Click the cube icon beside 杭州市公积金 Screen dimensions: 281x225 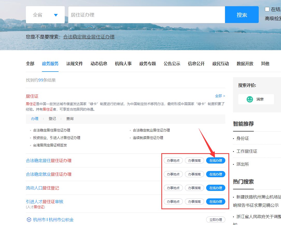(29, 220)
